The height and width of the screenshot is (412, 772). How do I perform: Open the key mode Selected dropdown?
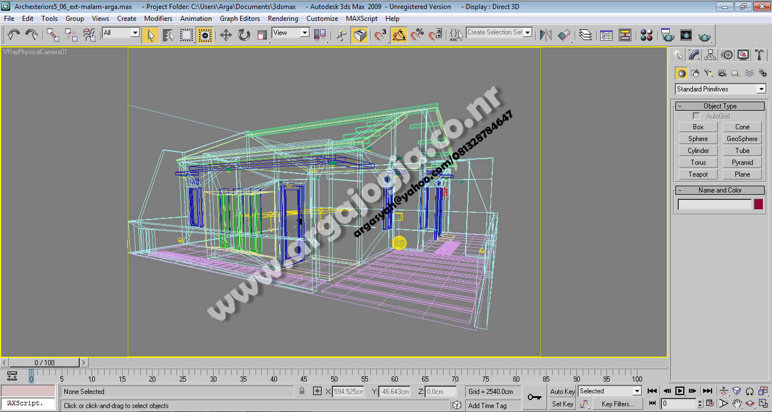(x=610, y=391)
